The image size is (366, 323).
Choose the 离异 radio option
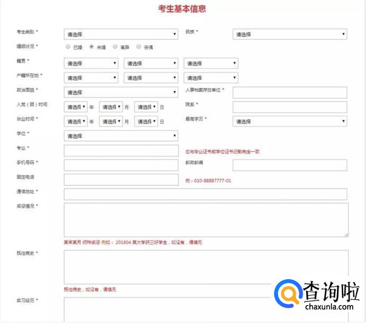click(x=115, y=47)
